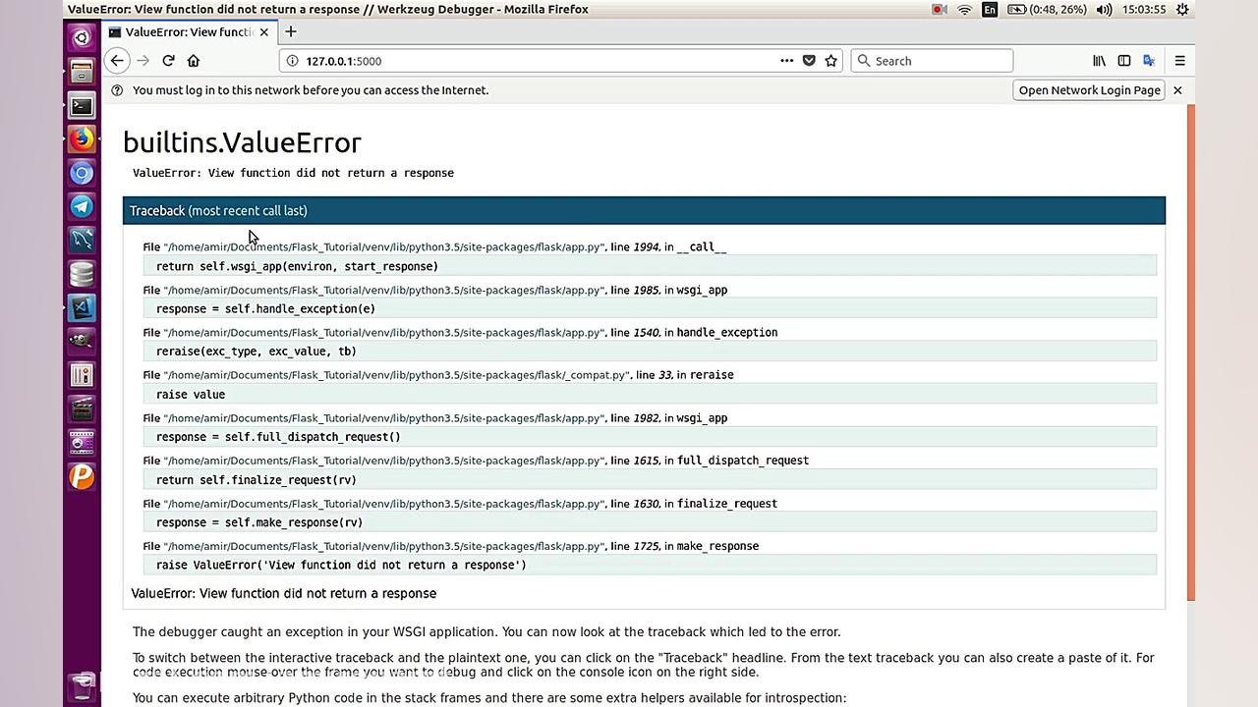Open a new browser tab
The width and height of the screenshot is (1258, 707).
click(290, 32)
